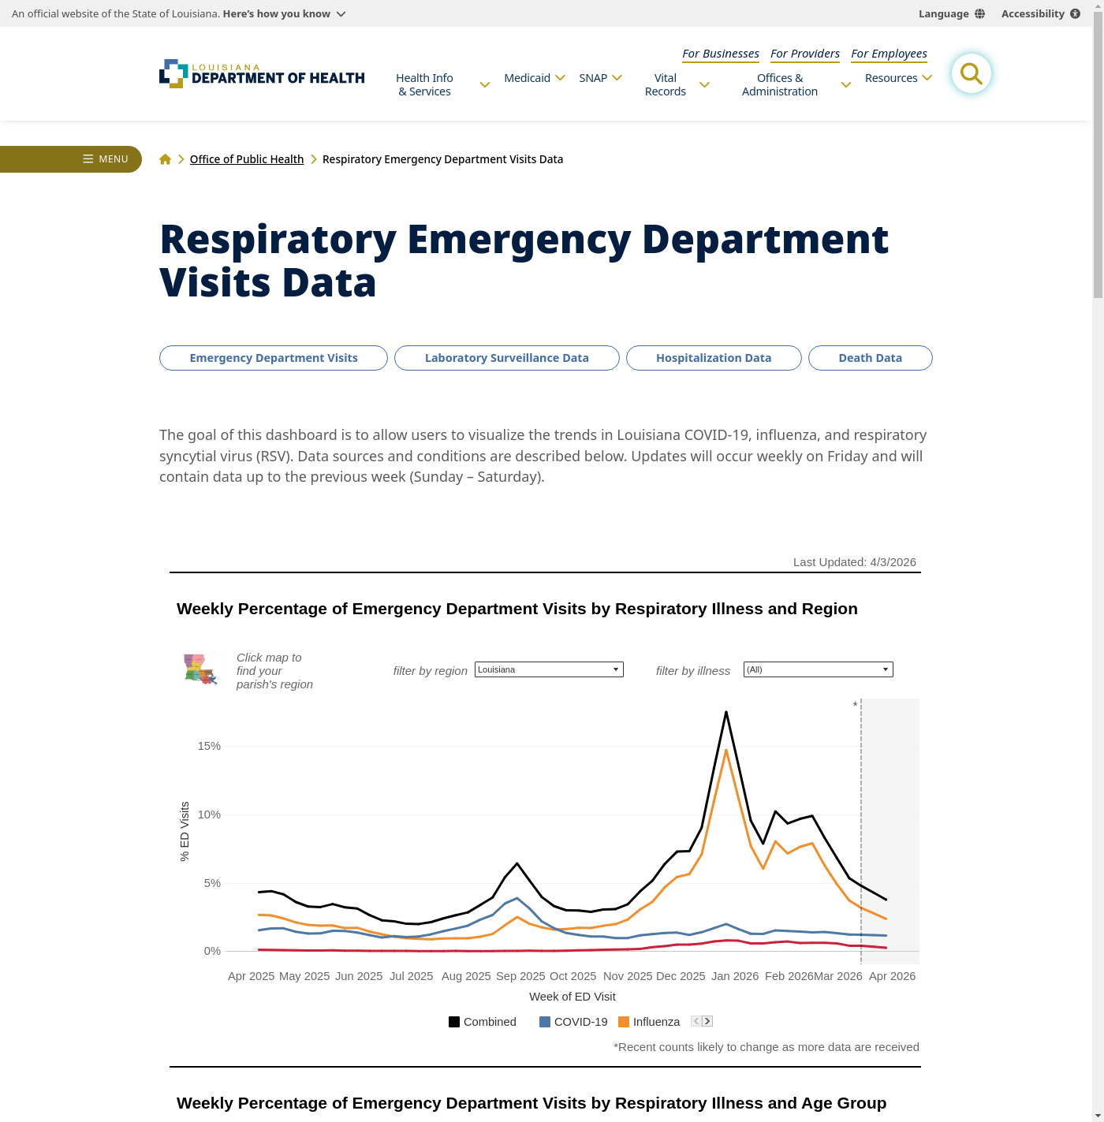Switch to Hospitalization Data tab
The width and height of the screenshot is (1104, 1122).
click(714, 358)
